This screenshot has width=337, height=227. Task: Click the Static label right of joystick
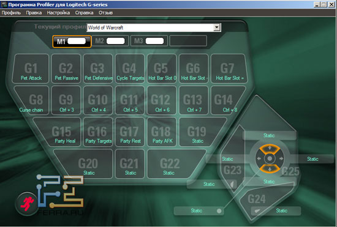click(312, 159)
